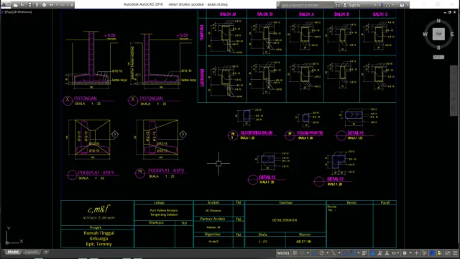Open the AutoCAD application menu logo
Viewport: 460px width, 259px height.
[5, 4]
